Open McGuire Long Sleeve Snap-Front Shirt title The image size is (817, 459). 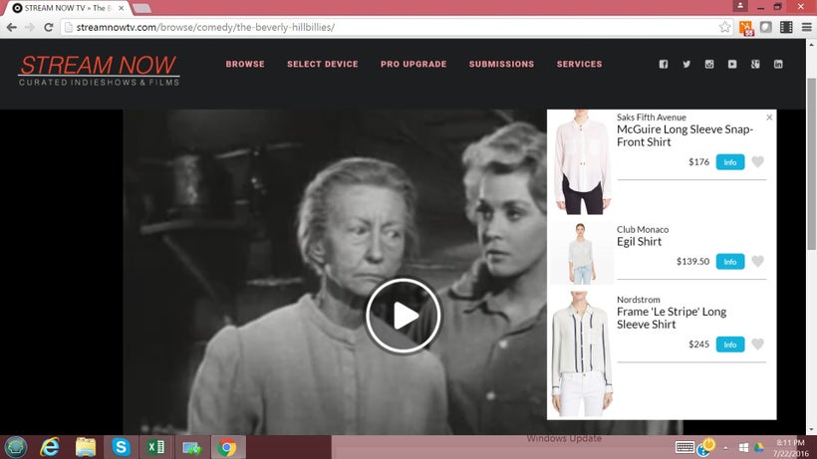coord(684,135)
